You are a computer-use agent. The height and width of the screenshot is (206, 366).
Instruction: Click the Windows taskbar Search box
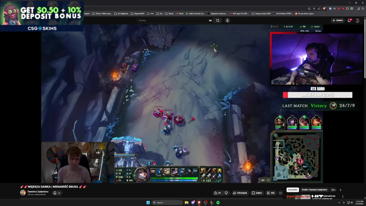(167, 203)
